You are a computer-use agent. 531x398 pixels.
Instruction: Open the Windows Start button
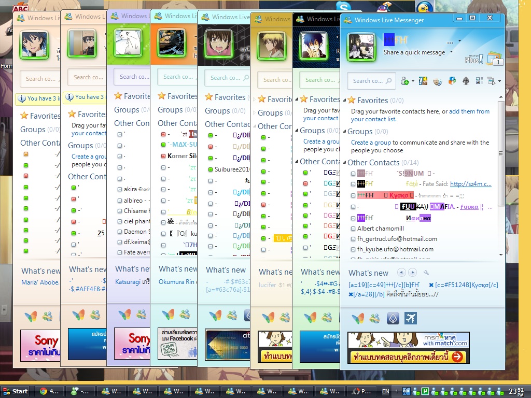click(x=15, y=391)
